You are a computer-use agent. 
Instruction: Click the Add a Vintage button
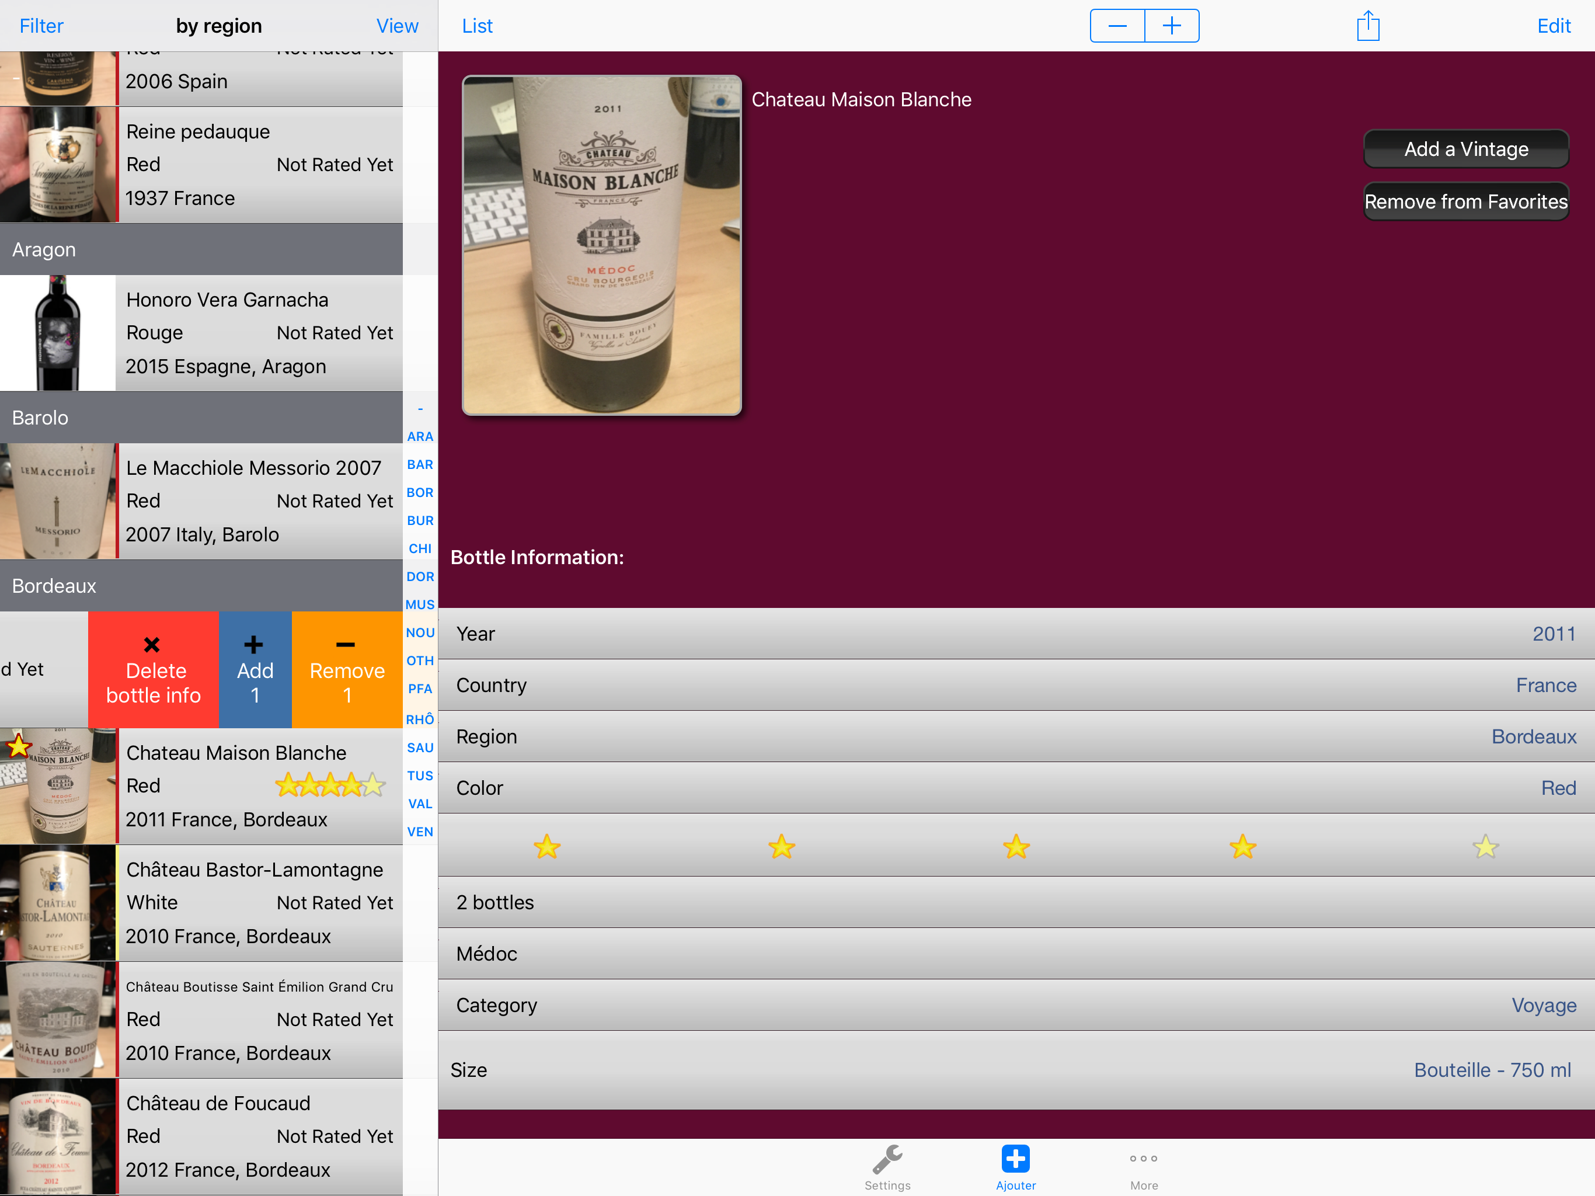[1465, 149]
